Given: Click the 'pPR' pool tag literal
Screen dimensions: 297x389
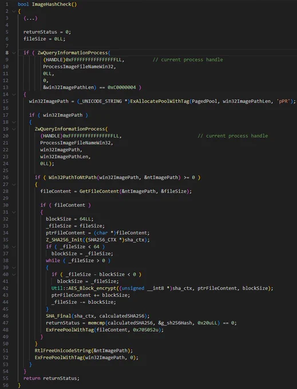Looking at the screenshot, I should point(284,101).
